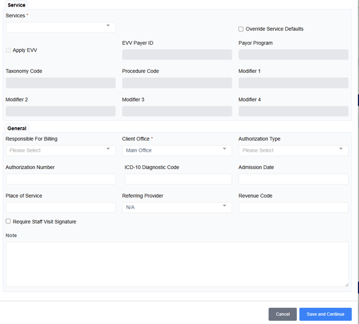Expand the Authorization Type dropdown
The width and height of the screenshot is (359, 324).
293,150
